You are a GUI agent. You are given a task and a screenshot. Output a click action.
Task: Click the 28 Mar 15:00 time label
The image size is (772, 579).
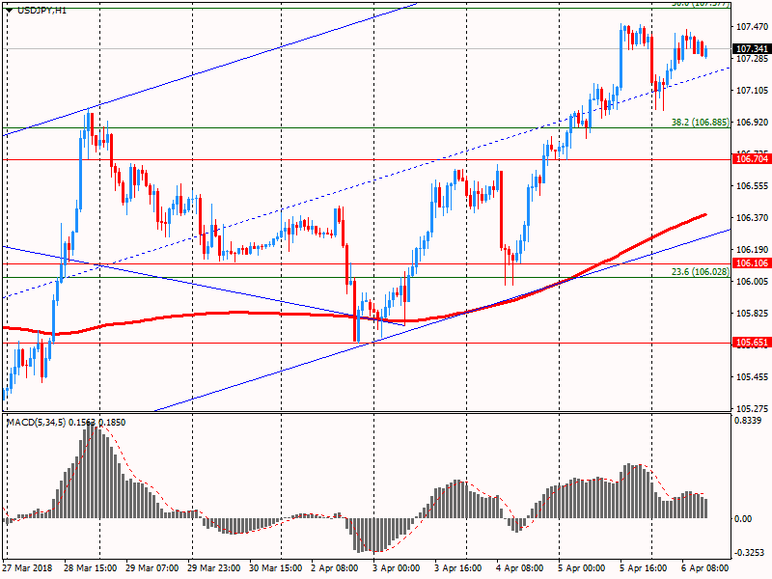coord(90,568)
